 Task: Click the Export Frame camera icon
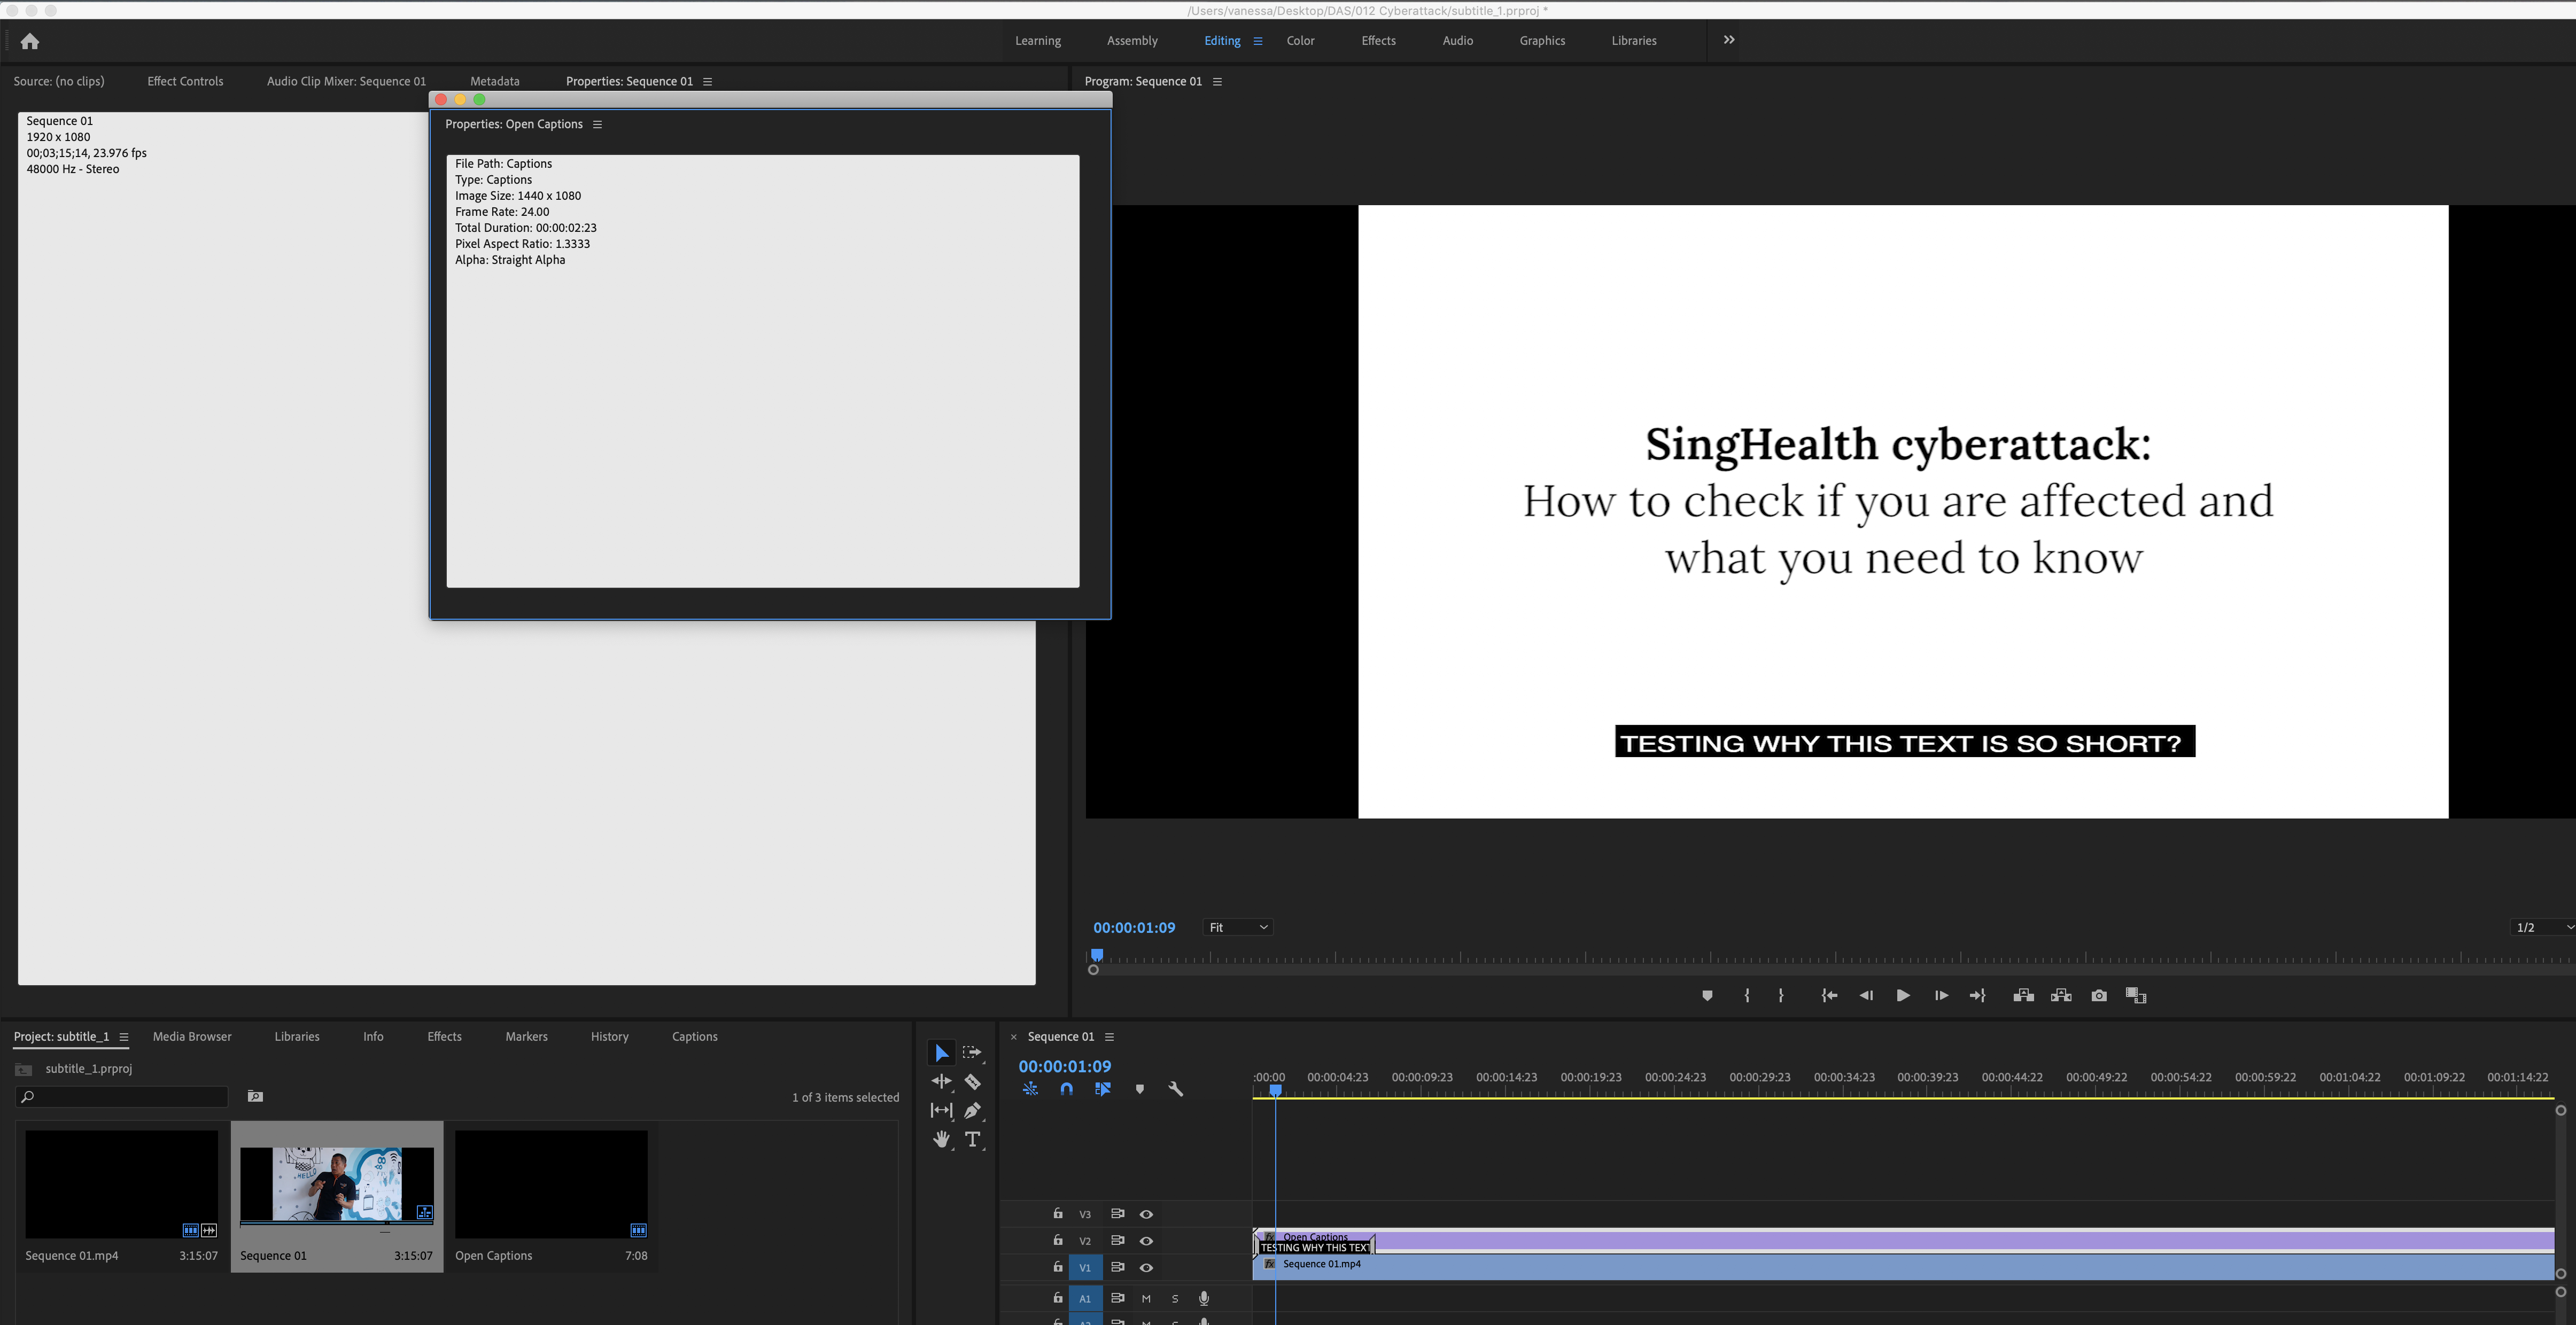[x=2099, y=996]
